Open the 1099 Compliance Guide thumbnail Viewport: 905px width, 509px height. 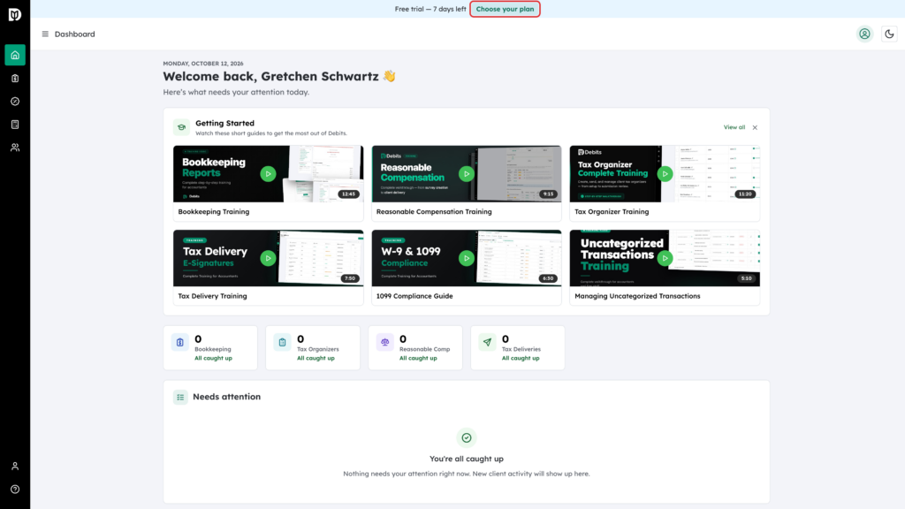(x=467, y=258)
